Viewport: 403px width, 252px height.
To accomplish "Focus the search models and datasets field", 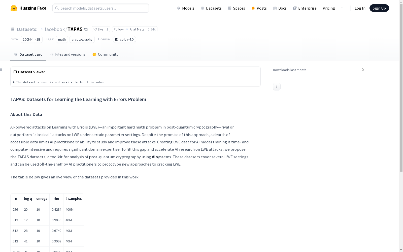I will pyautogui.click(x=101, y=8).
